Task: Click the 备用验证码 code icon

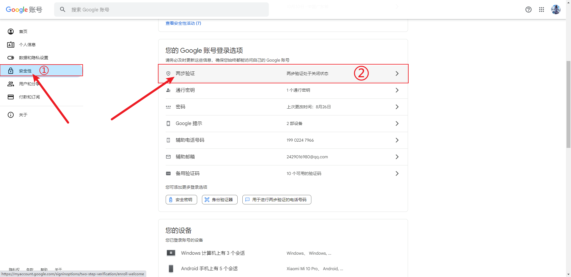Action: 168,173
